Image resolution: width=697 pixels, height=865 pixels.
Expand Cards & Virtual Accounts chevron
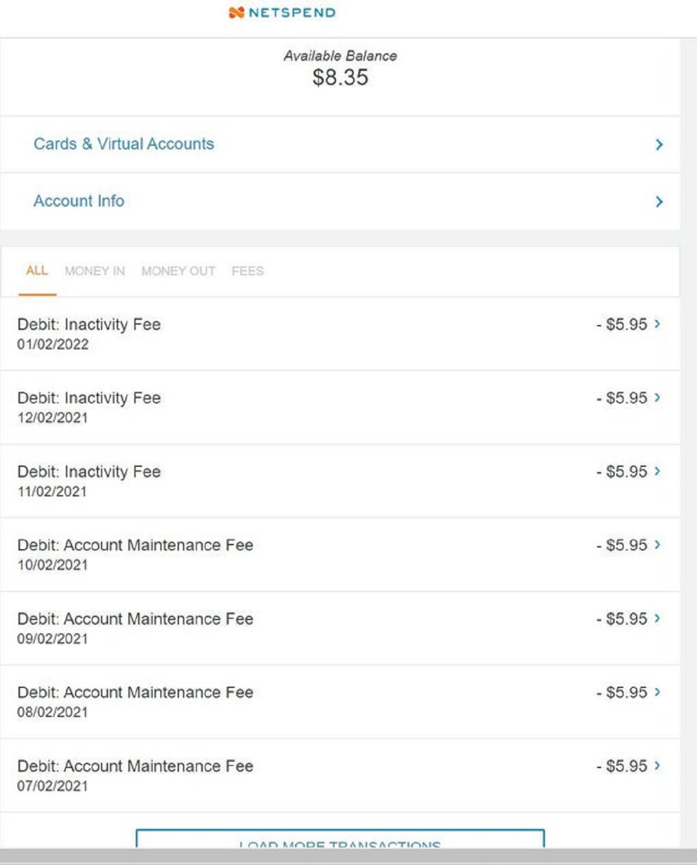pyautogui.click(x=659, y=145)
